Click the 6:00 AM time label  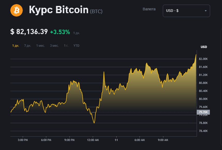click(140, 140)
